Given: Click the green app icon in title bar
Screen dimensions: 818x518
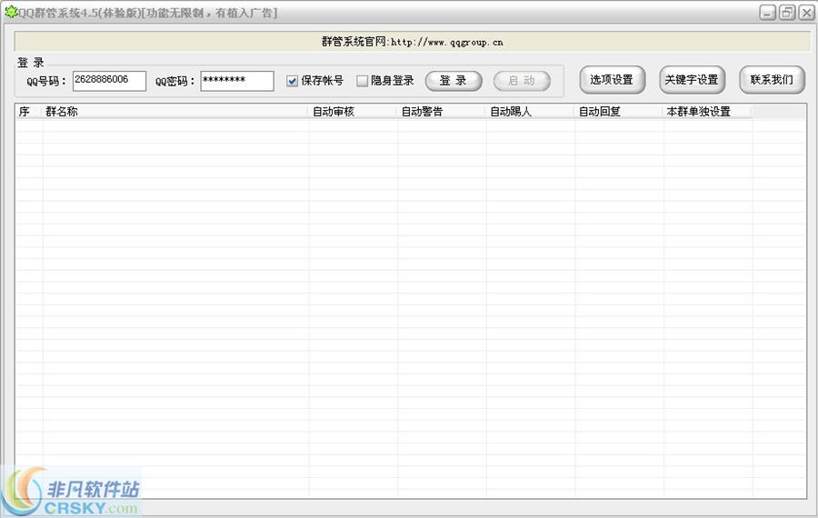Looking at the screenshot, I should tap(11, 12).
